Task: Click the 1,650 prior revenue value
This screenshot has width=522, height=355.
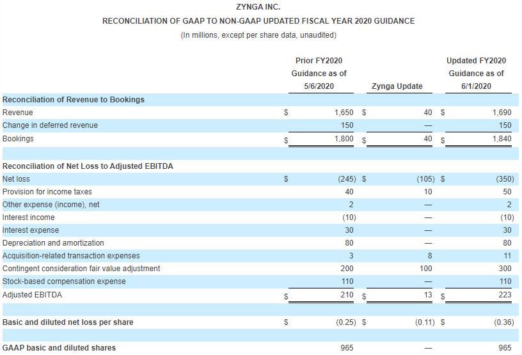Action: click(x=344, y=113)
